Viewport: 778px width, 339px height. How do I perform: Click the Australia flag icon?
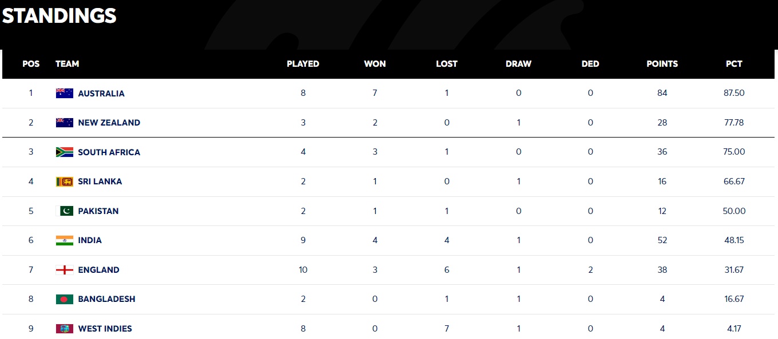coord(64,93)
